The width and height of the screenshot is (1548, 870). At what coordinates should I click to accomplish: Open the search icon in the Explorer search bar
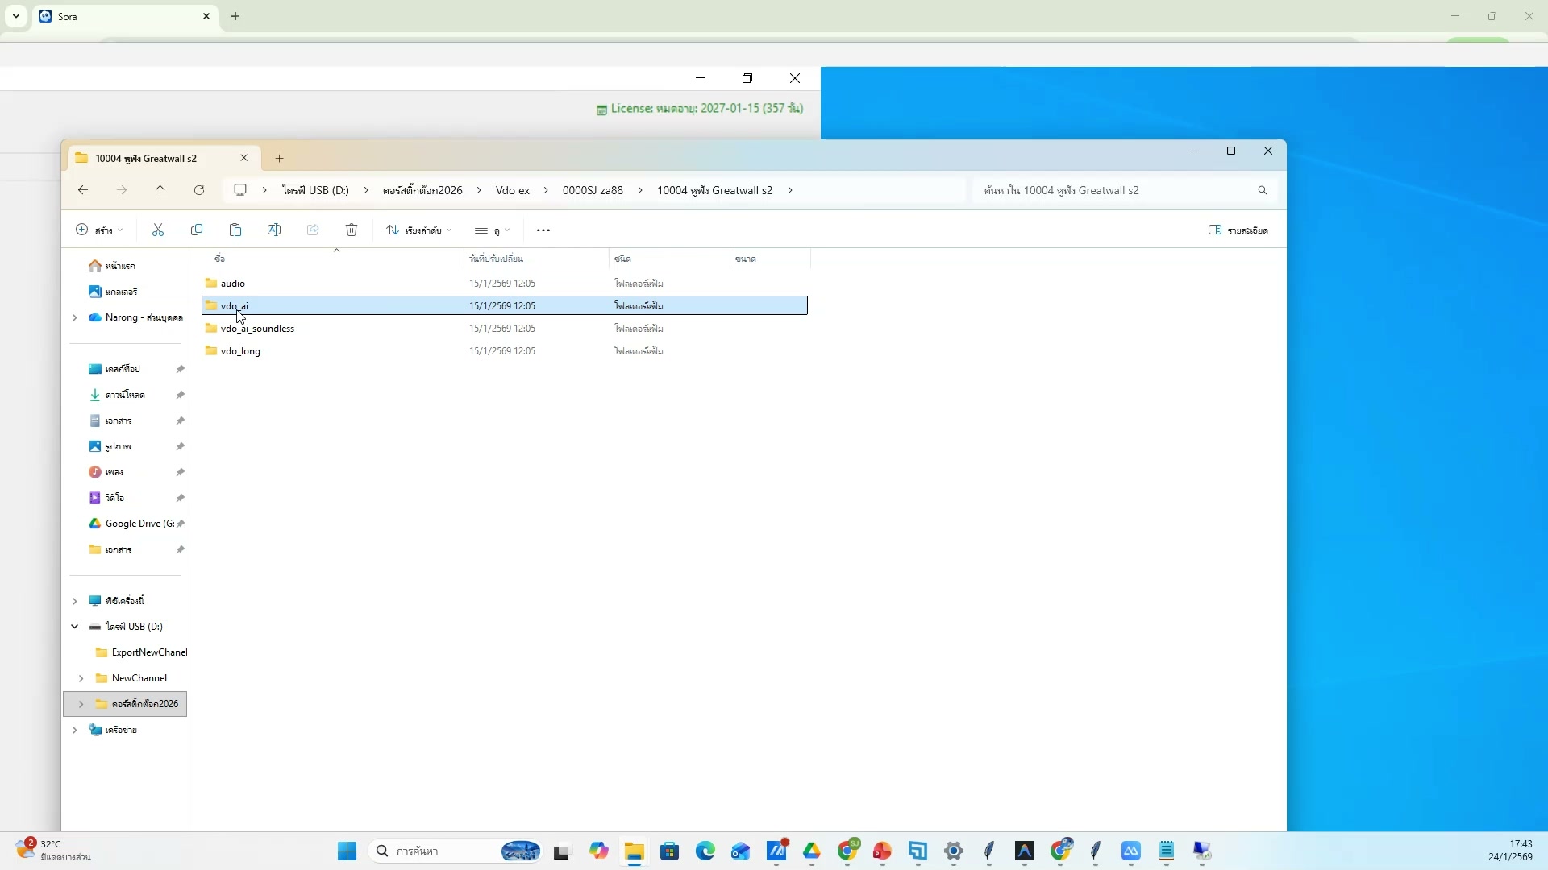tap(1262, 190)
